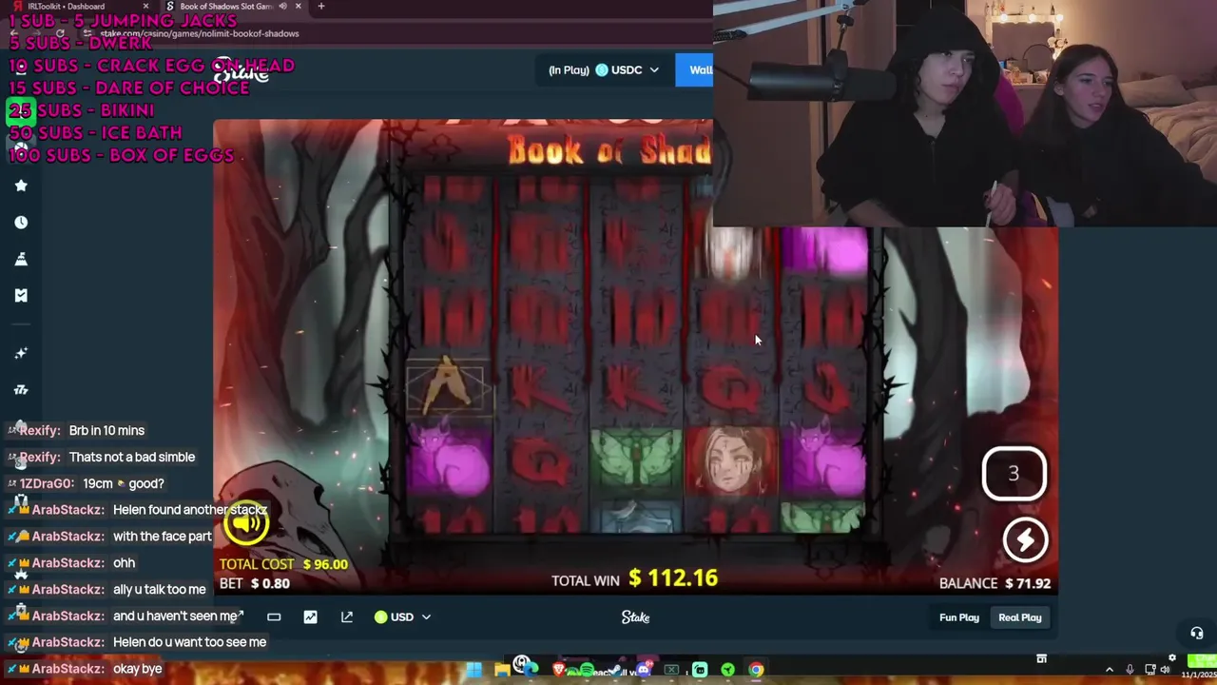Open live stats chart icon
The image size is (1217, 685).
pos(310,617)
